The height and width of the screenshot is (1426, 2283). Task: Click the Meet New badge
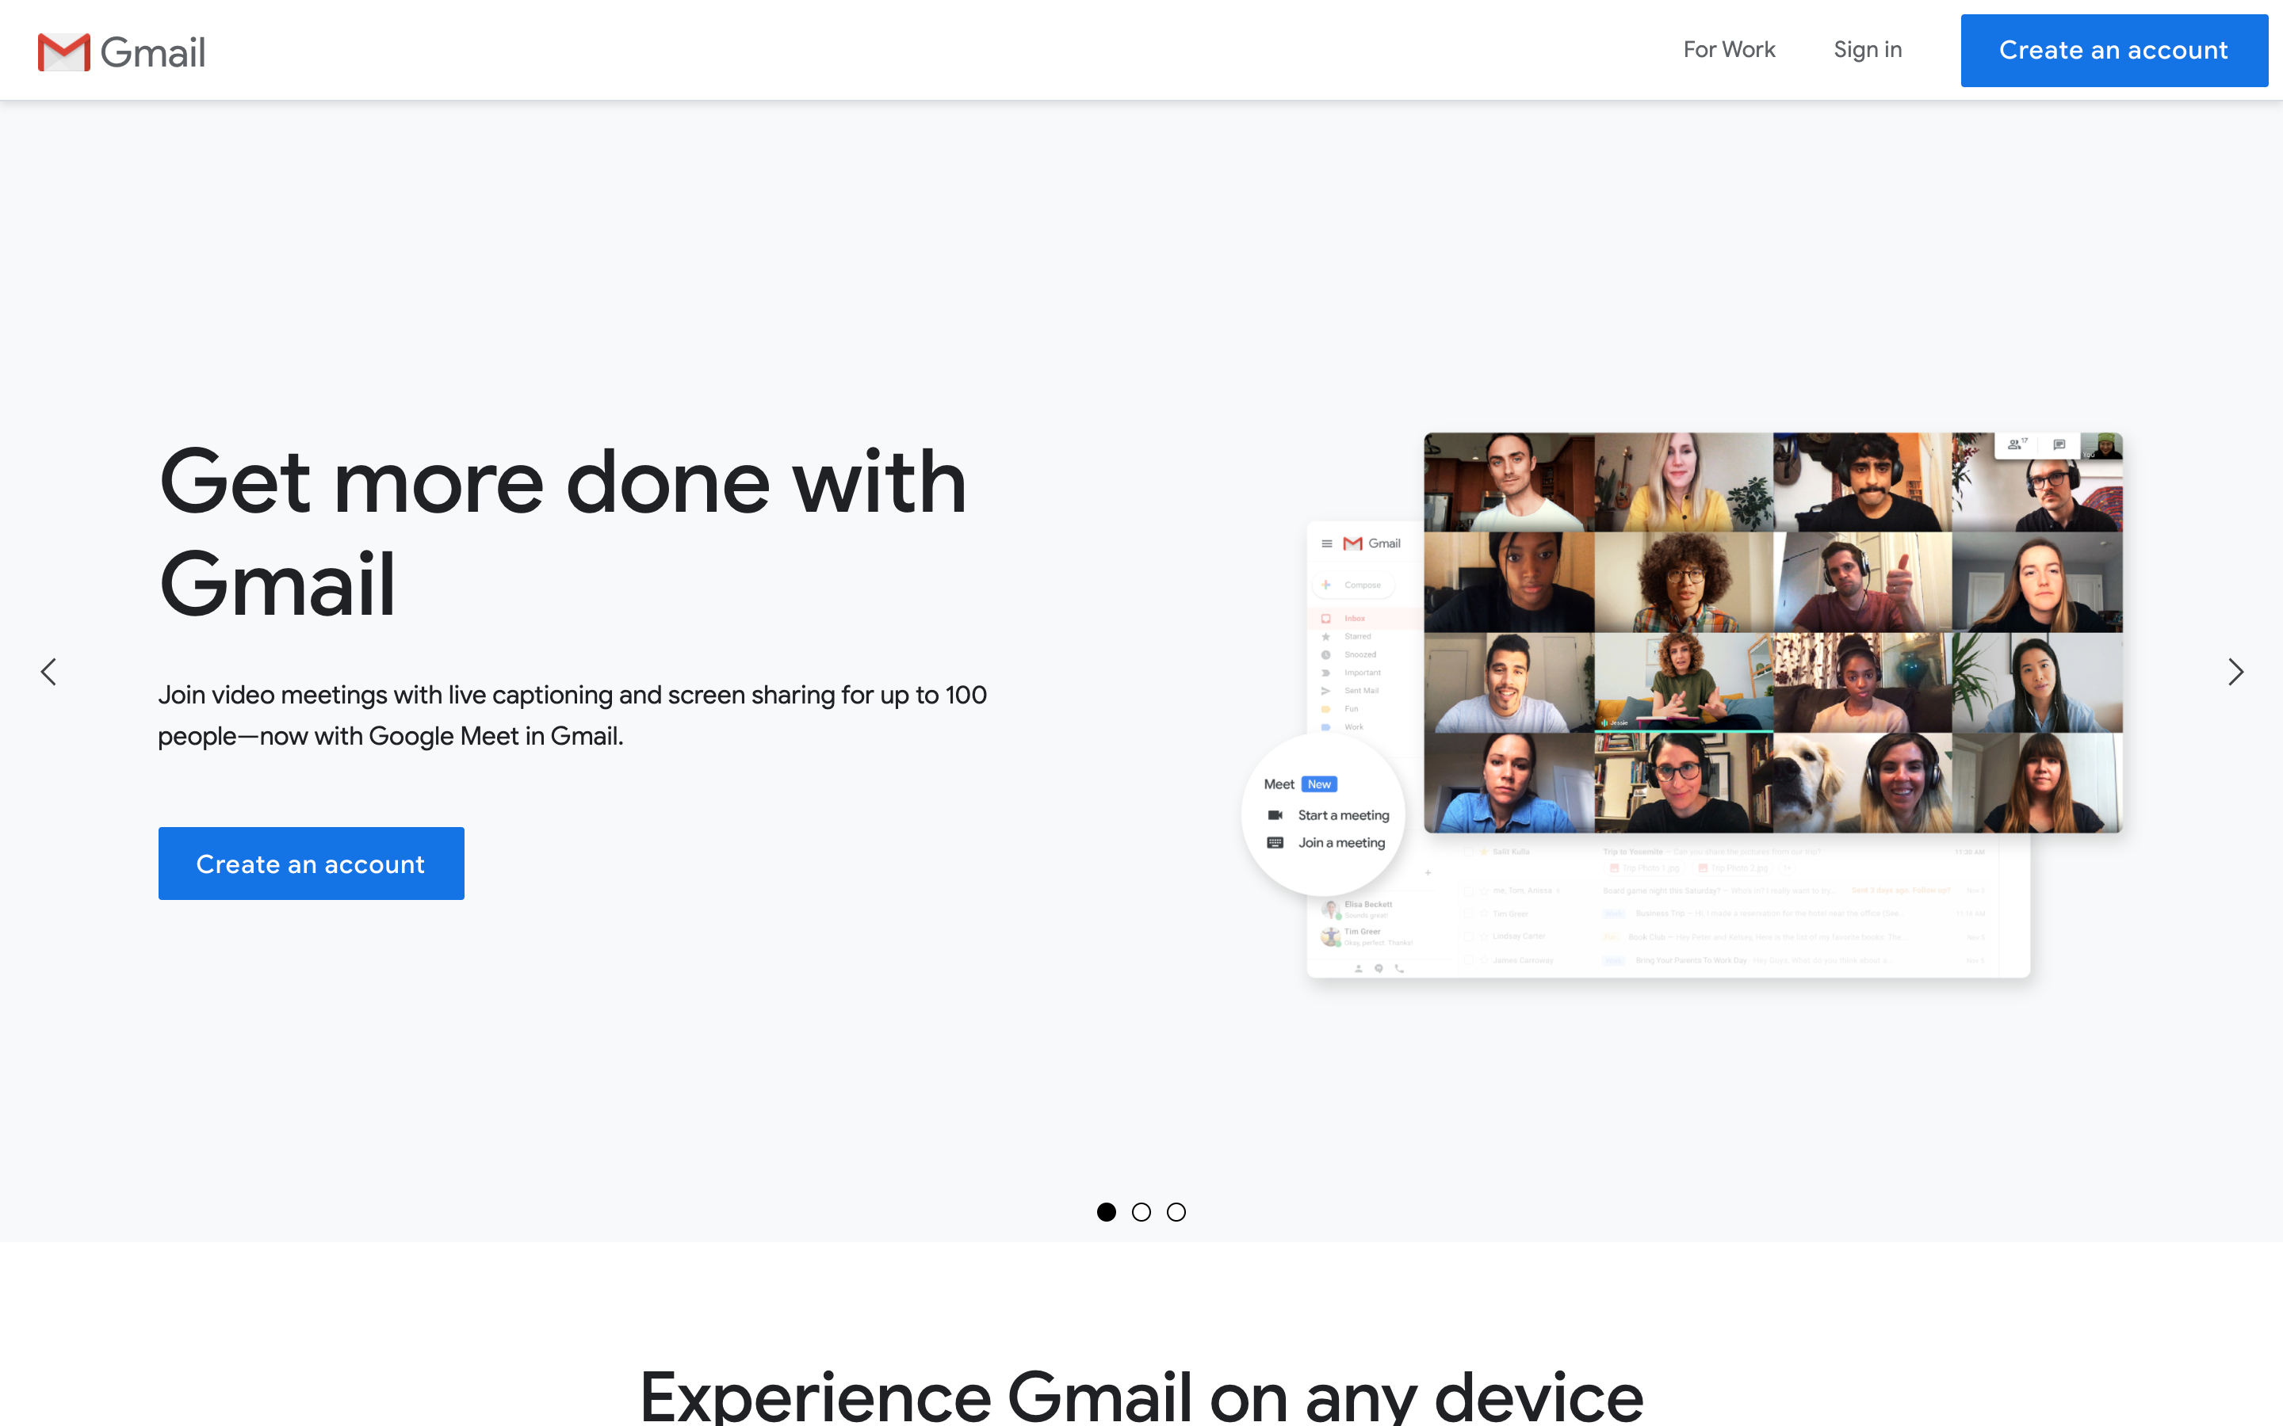pos(1319,784)
